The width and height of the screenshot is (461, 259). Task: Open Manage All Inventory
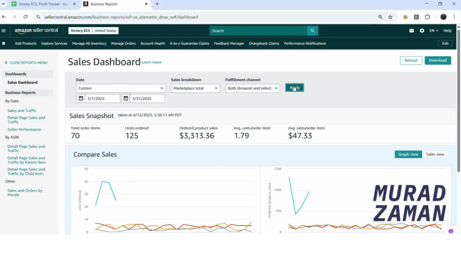click(89, 43)
